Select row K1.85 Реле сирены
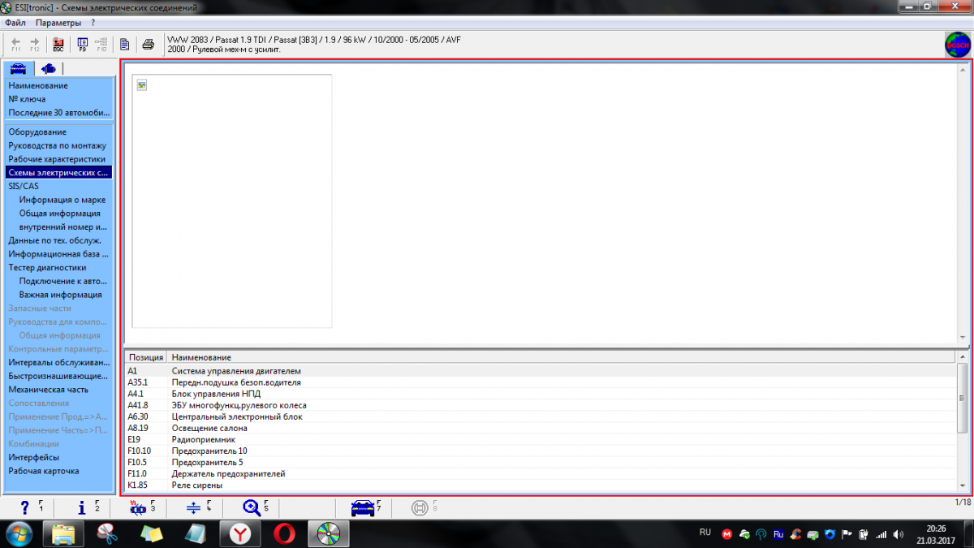The height and width of the screenshot is (548, 974). [x=541, y=485]
